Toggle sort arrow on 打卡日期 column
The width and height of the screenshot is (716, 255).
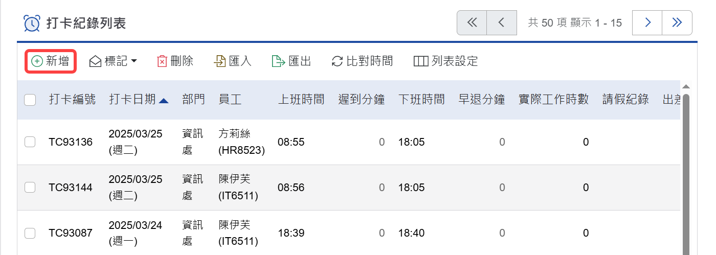tap(164, 101)
